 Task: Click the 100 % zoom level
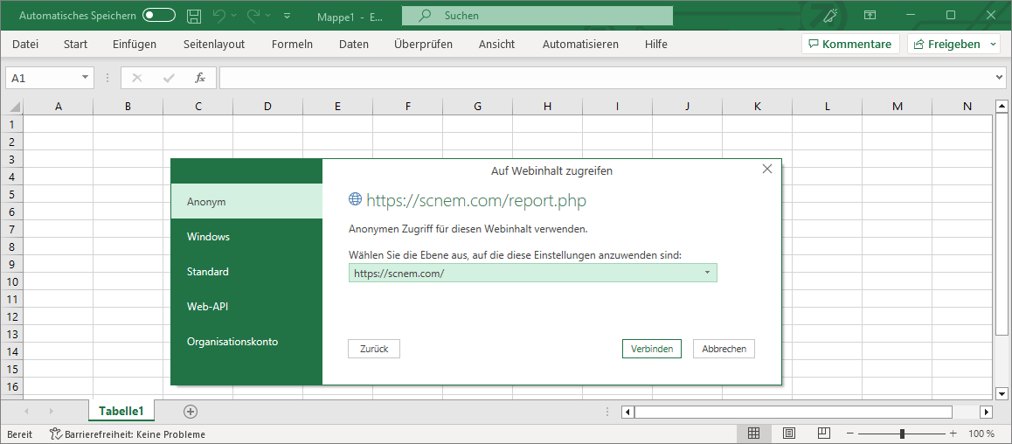coord(981,434)
